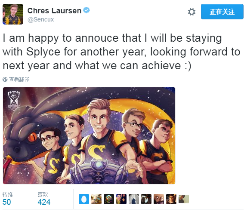244x212 pixels.
Task: Open the eighth liker avatar, dark-haired man
Action: tap(171, 199)
